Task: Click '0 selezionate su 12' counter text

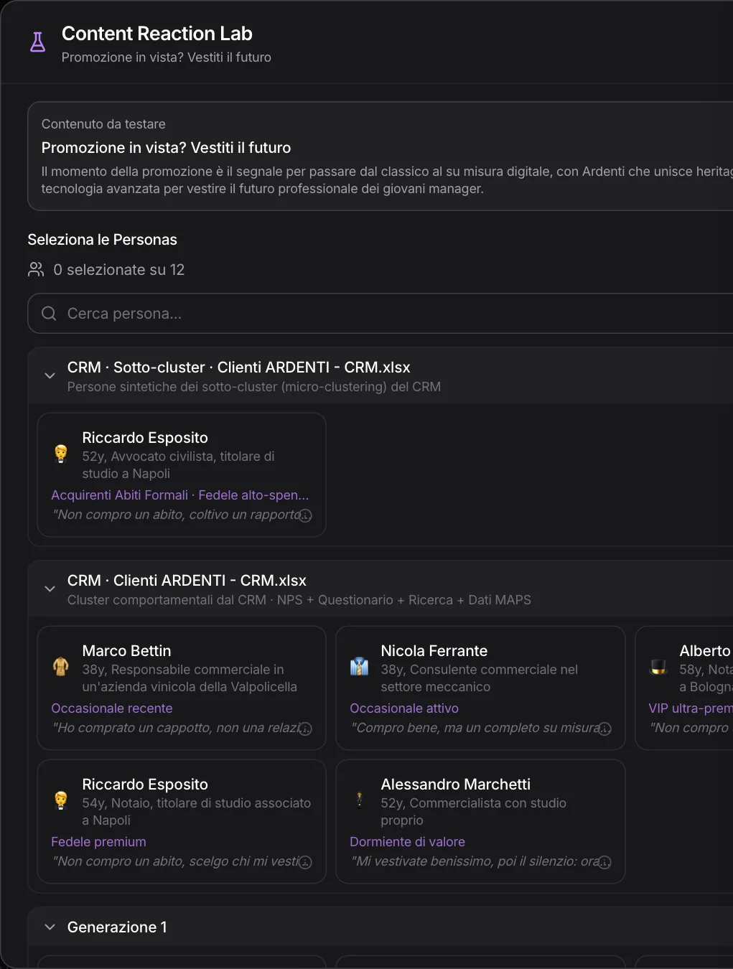Action: [x=119, y=269]
